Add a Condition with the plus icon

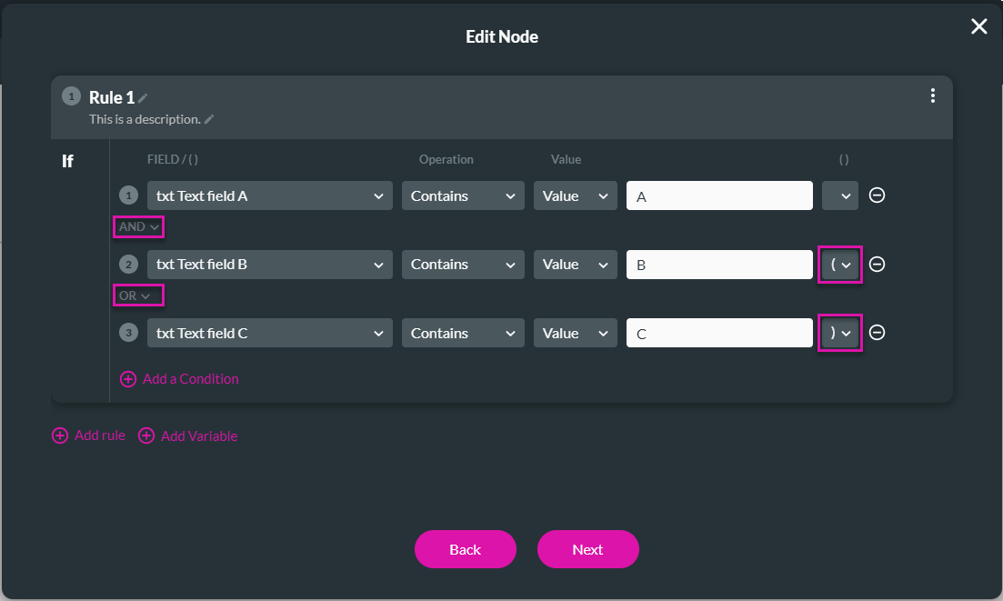128,379
